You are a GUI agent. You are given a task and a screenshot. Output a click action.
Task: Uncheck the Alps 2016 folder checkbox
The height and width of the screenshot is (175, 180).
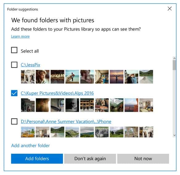[x=14, y=93]
